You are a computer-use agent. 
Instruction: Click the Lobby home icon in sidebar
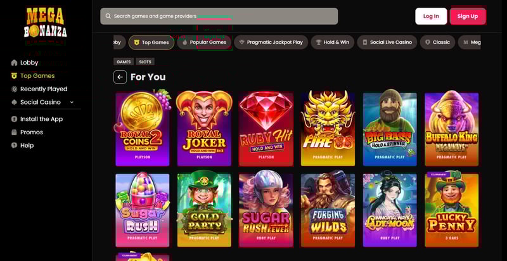click(x=14, y=63)
